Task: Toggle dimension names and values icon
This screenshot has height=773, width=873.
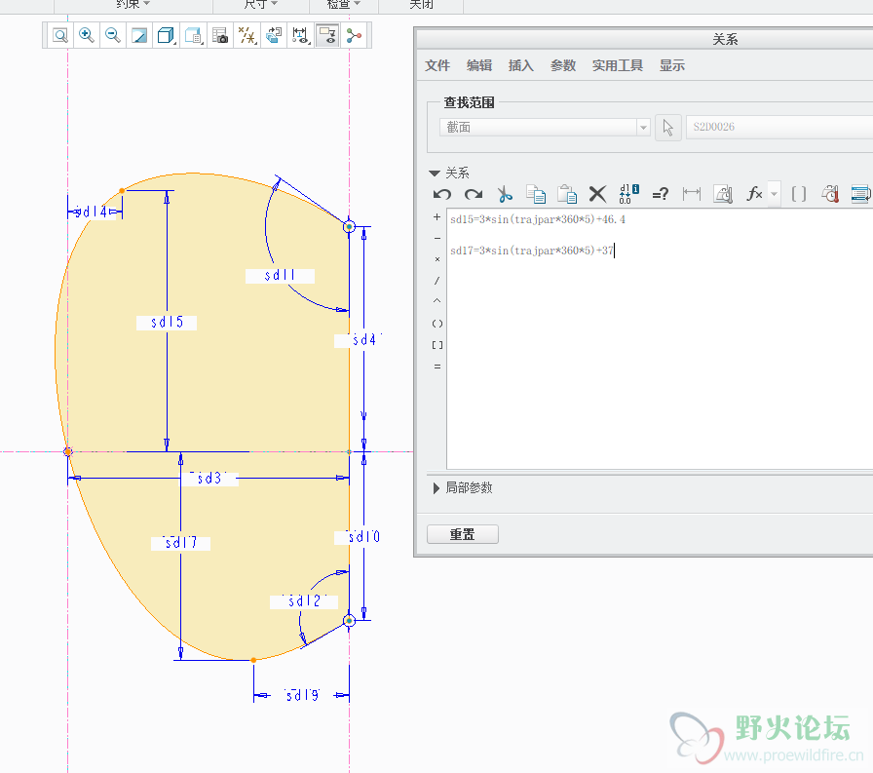Action: 629,194
